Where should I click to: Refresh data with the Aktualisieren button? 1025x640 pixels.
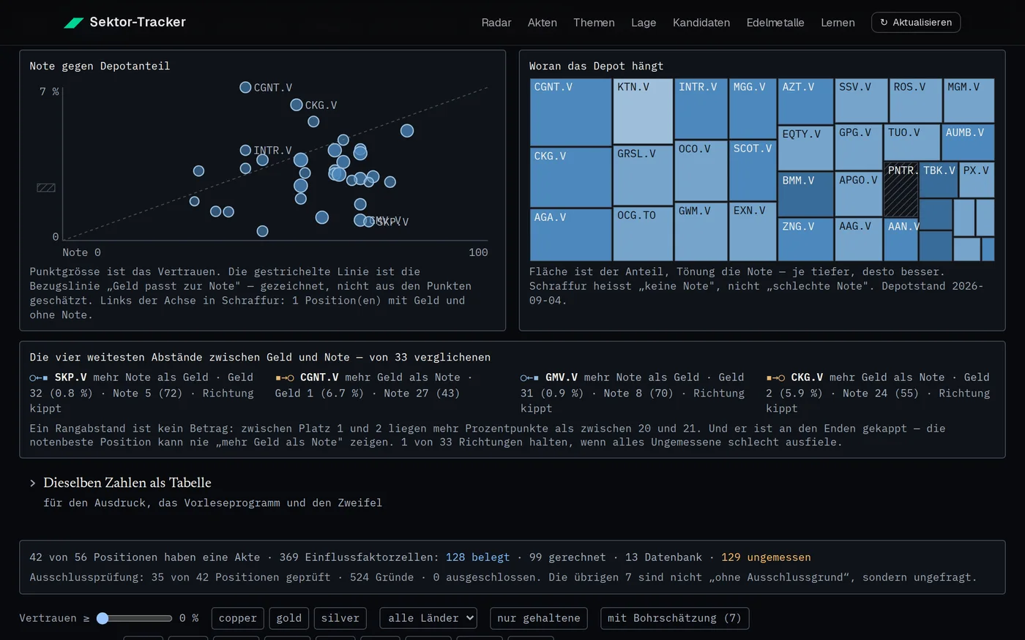916,23
